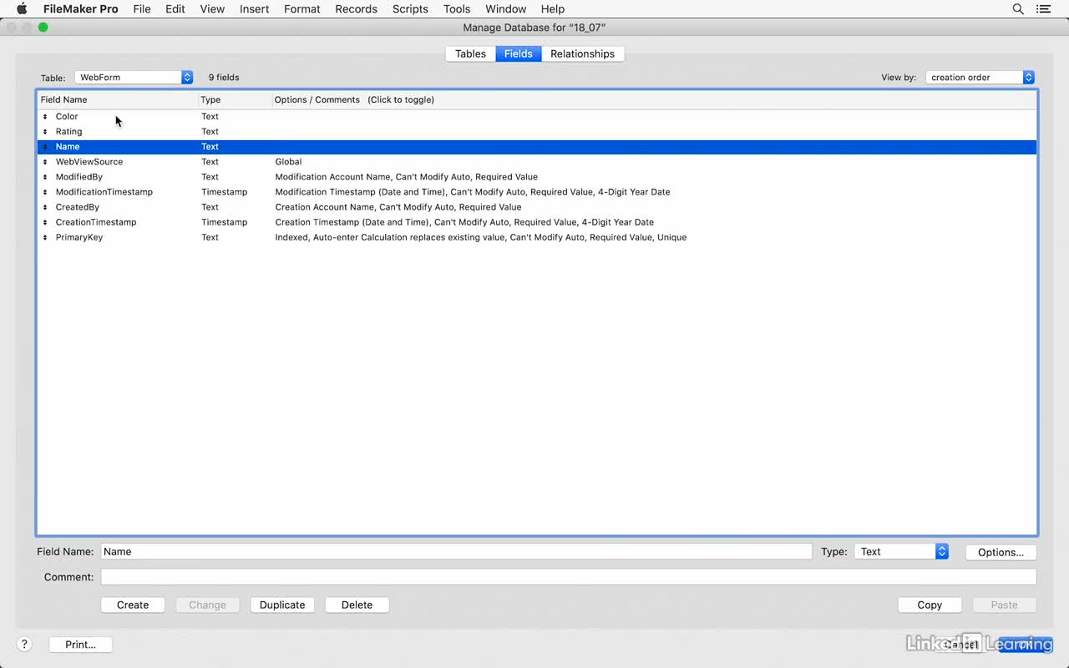Open Spotlight search in menu bar

tap(1018, 9)
